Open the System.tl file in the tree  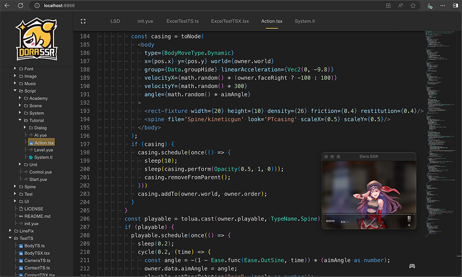pos(43,157)
